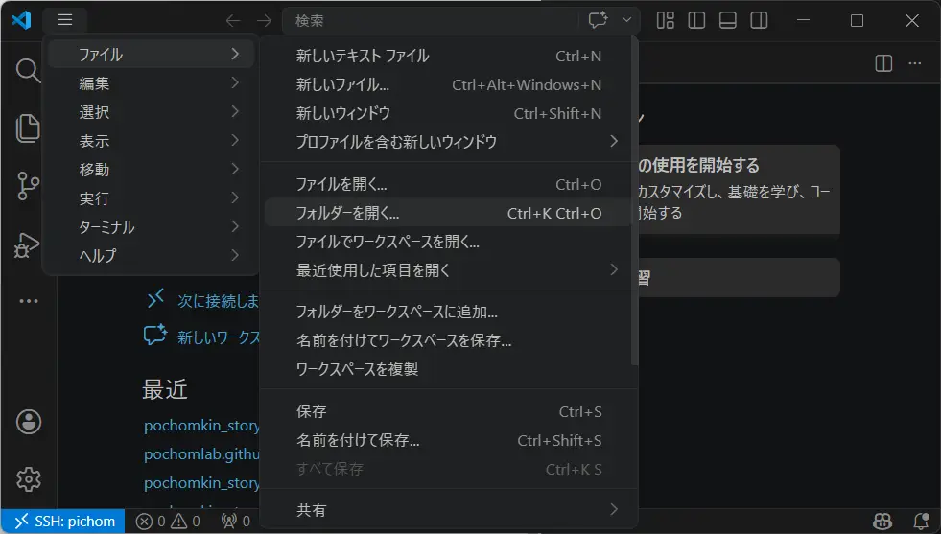
Task: Choose 新しいウィンドウ entry
Action: (x=448, y=113)
